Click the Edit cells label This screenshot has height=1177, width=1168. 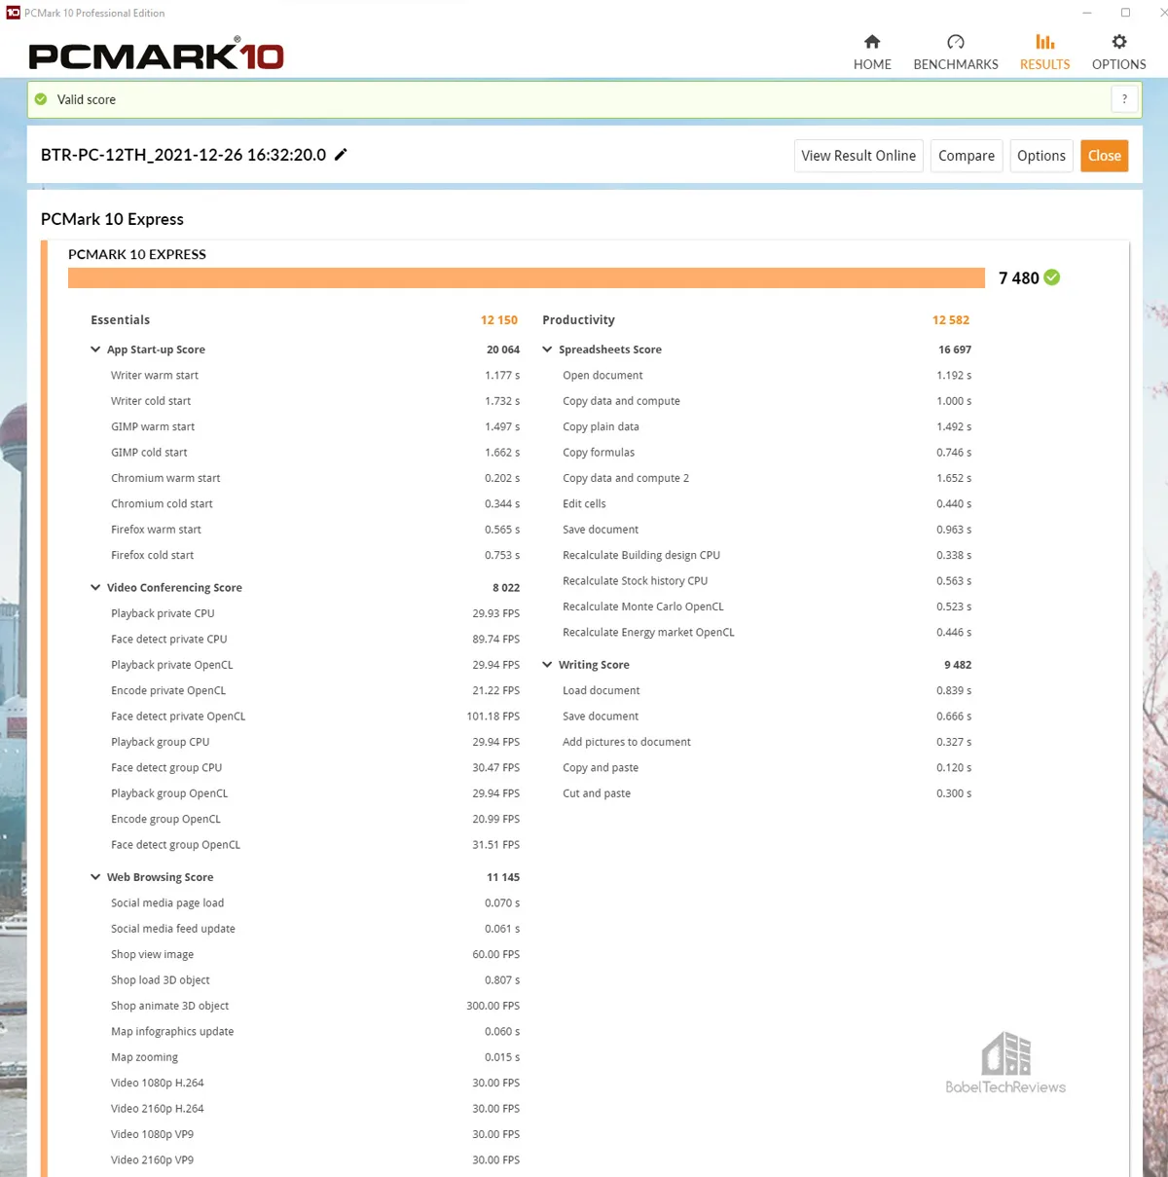click(584, 504)
